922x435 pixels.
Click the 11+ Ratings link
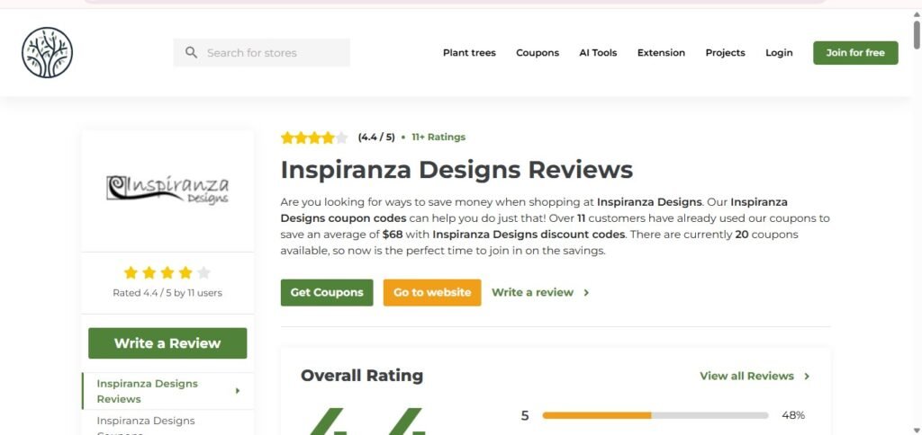[438, 138]
